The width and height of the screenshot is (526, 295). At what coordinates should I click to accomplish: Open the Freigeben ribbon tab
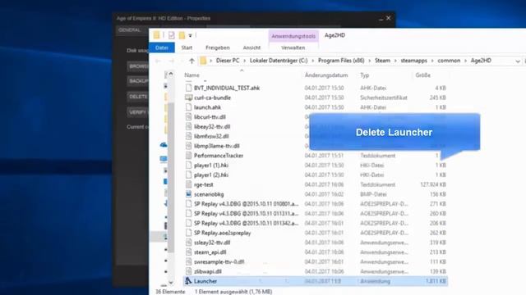217,48
